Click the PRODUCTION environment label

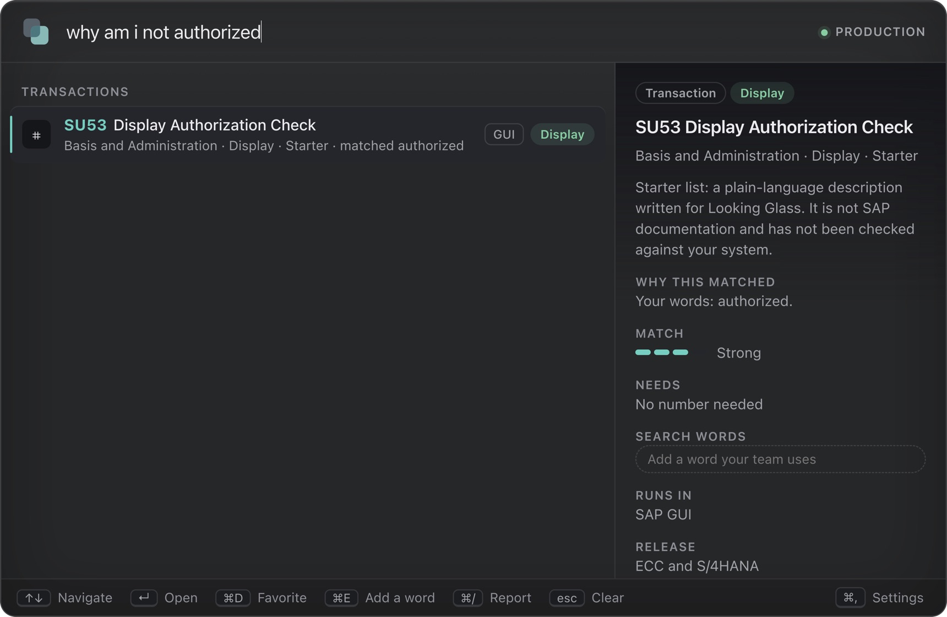coord(880,32)
